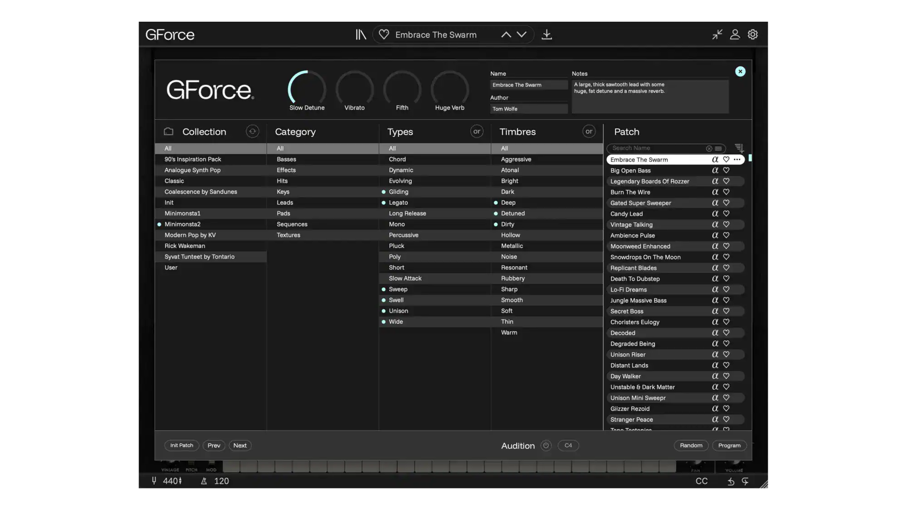The image size is (907, 510).
Task: Click the redo arrow icon
Action: tap(745, 481)
